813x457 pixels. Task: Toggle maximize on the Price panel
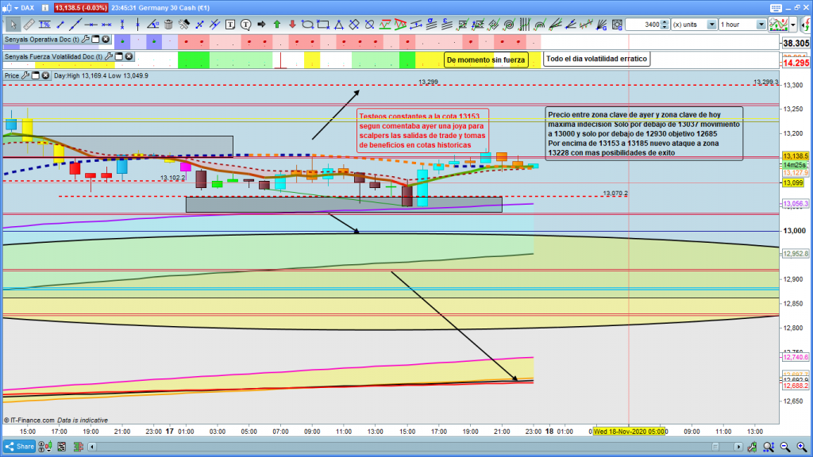pos(37,75)
